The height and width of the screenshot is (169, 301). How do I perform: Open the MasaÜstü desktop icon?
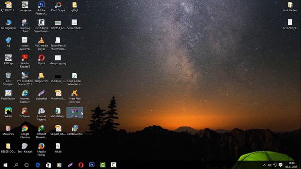(x=8, y=131)
